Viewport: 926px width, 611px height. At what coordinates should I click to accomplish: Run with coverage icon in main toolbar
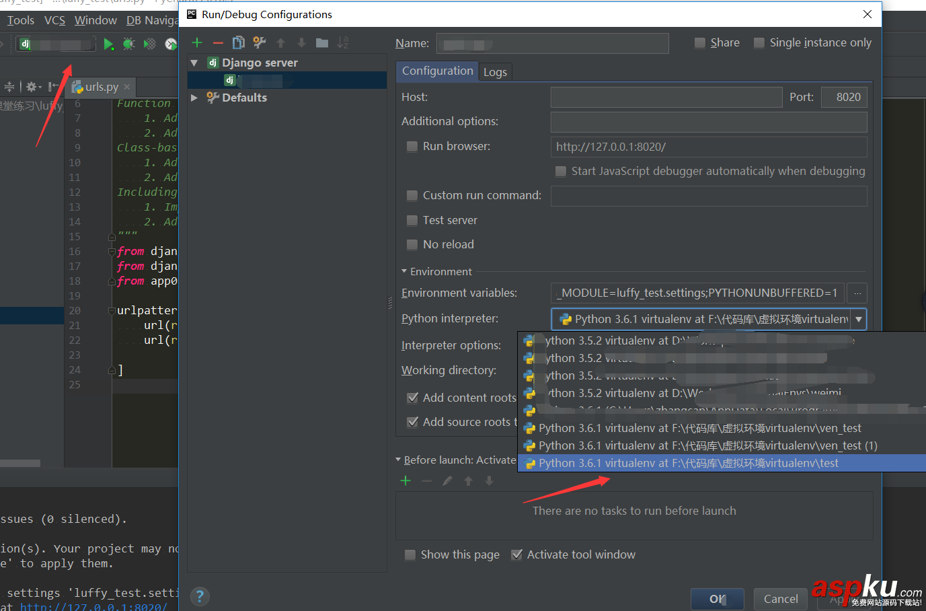pos(150,44)
